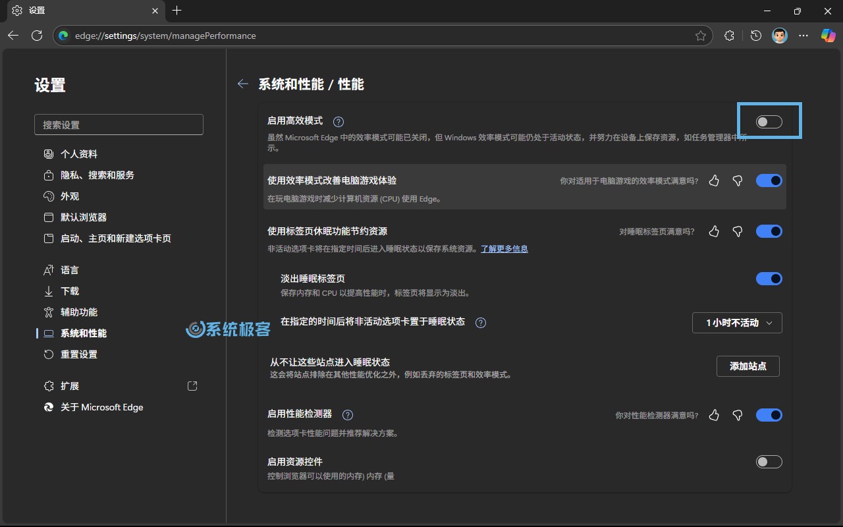Click the Edge logo in the address bar
This screenshot has width=843, height=527.
[x=64, y=36]
